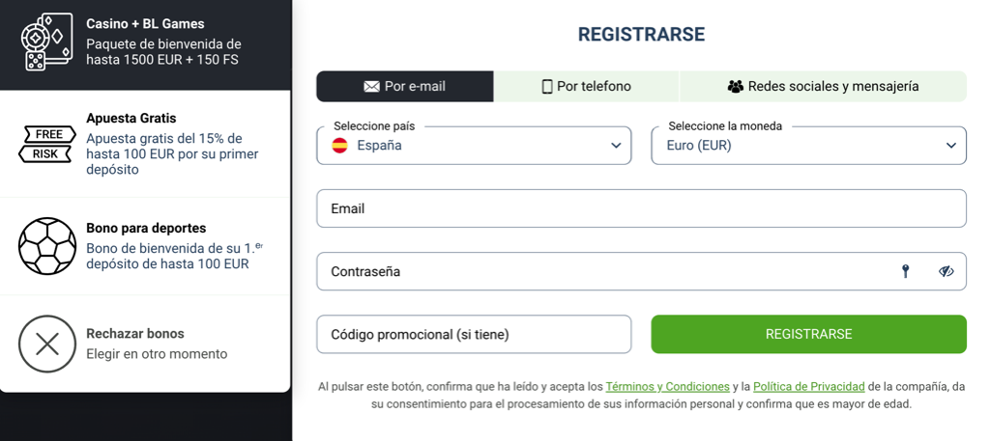Open the Seleccione país dropdown

474,146
